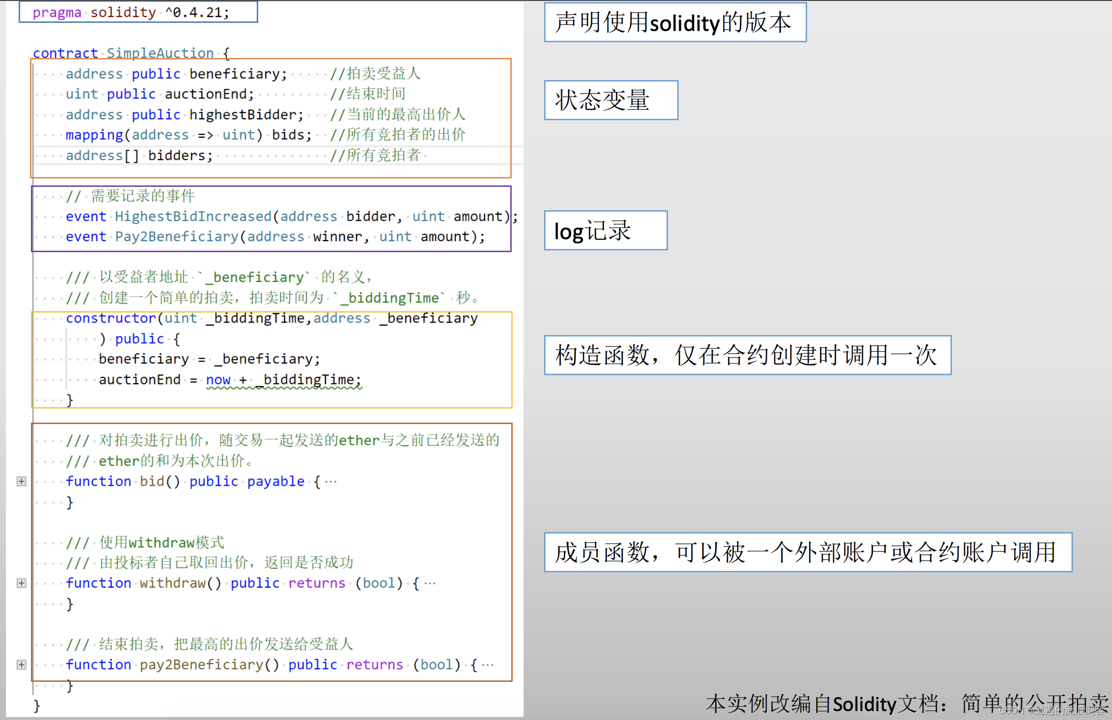Click the Pay2Beneficiary event declaration

[275, 236]
